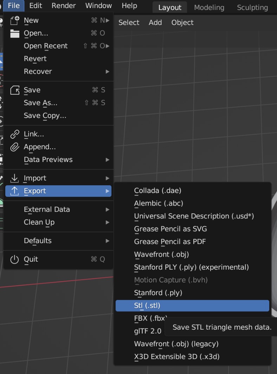This screenshot has width=277, height=374.
Task: Expand the New submenu arrow
Action: click(x=108, y=20)
